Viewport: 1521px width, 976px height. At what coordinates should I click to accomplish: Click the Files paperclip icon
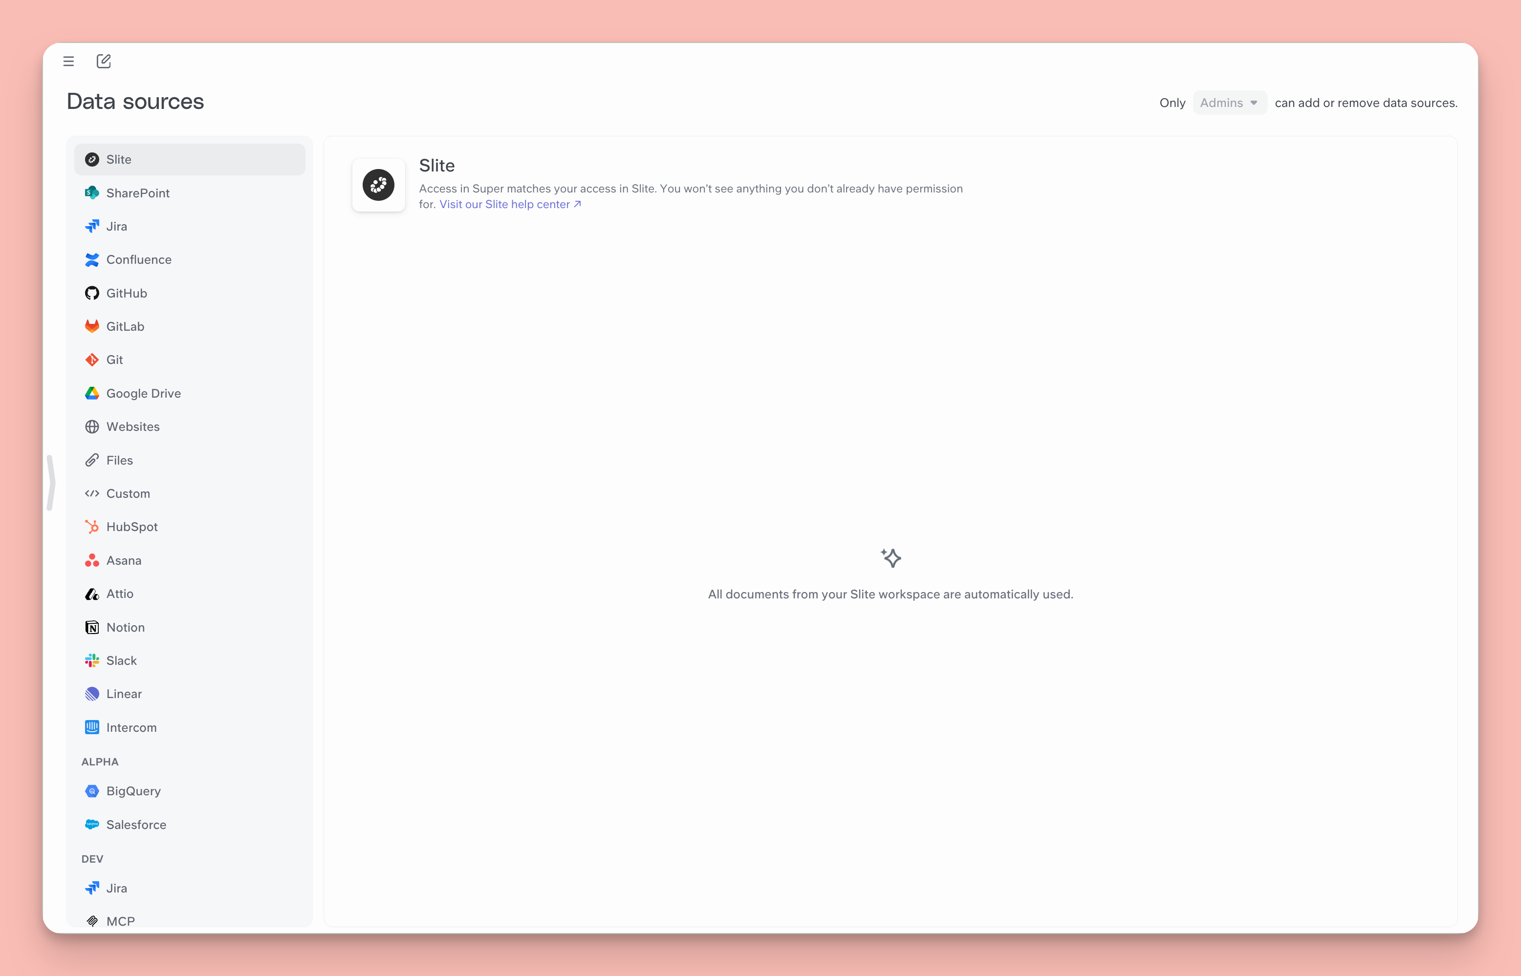92,460
